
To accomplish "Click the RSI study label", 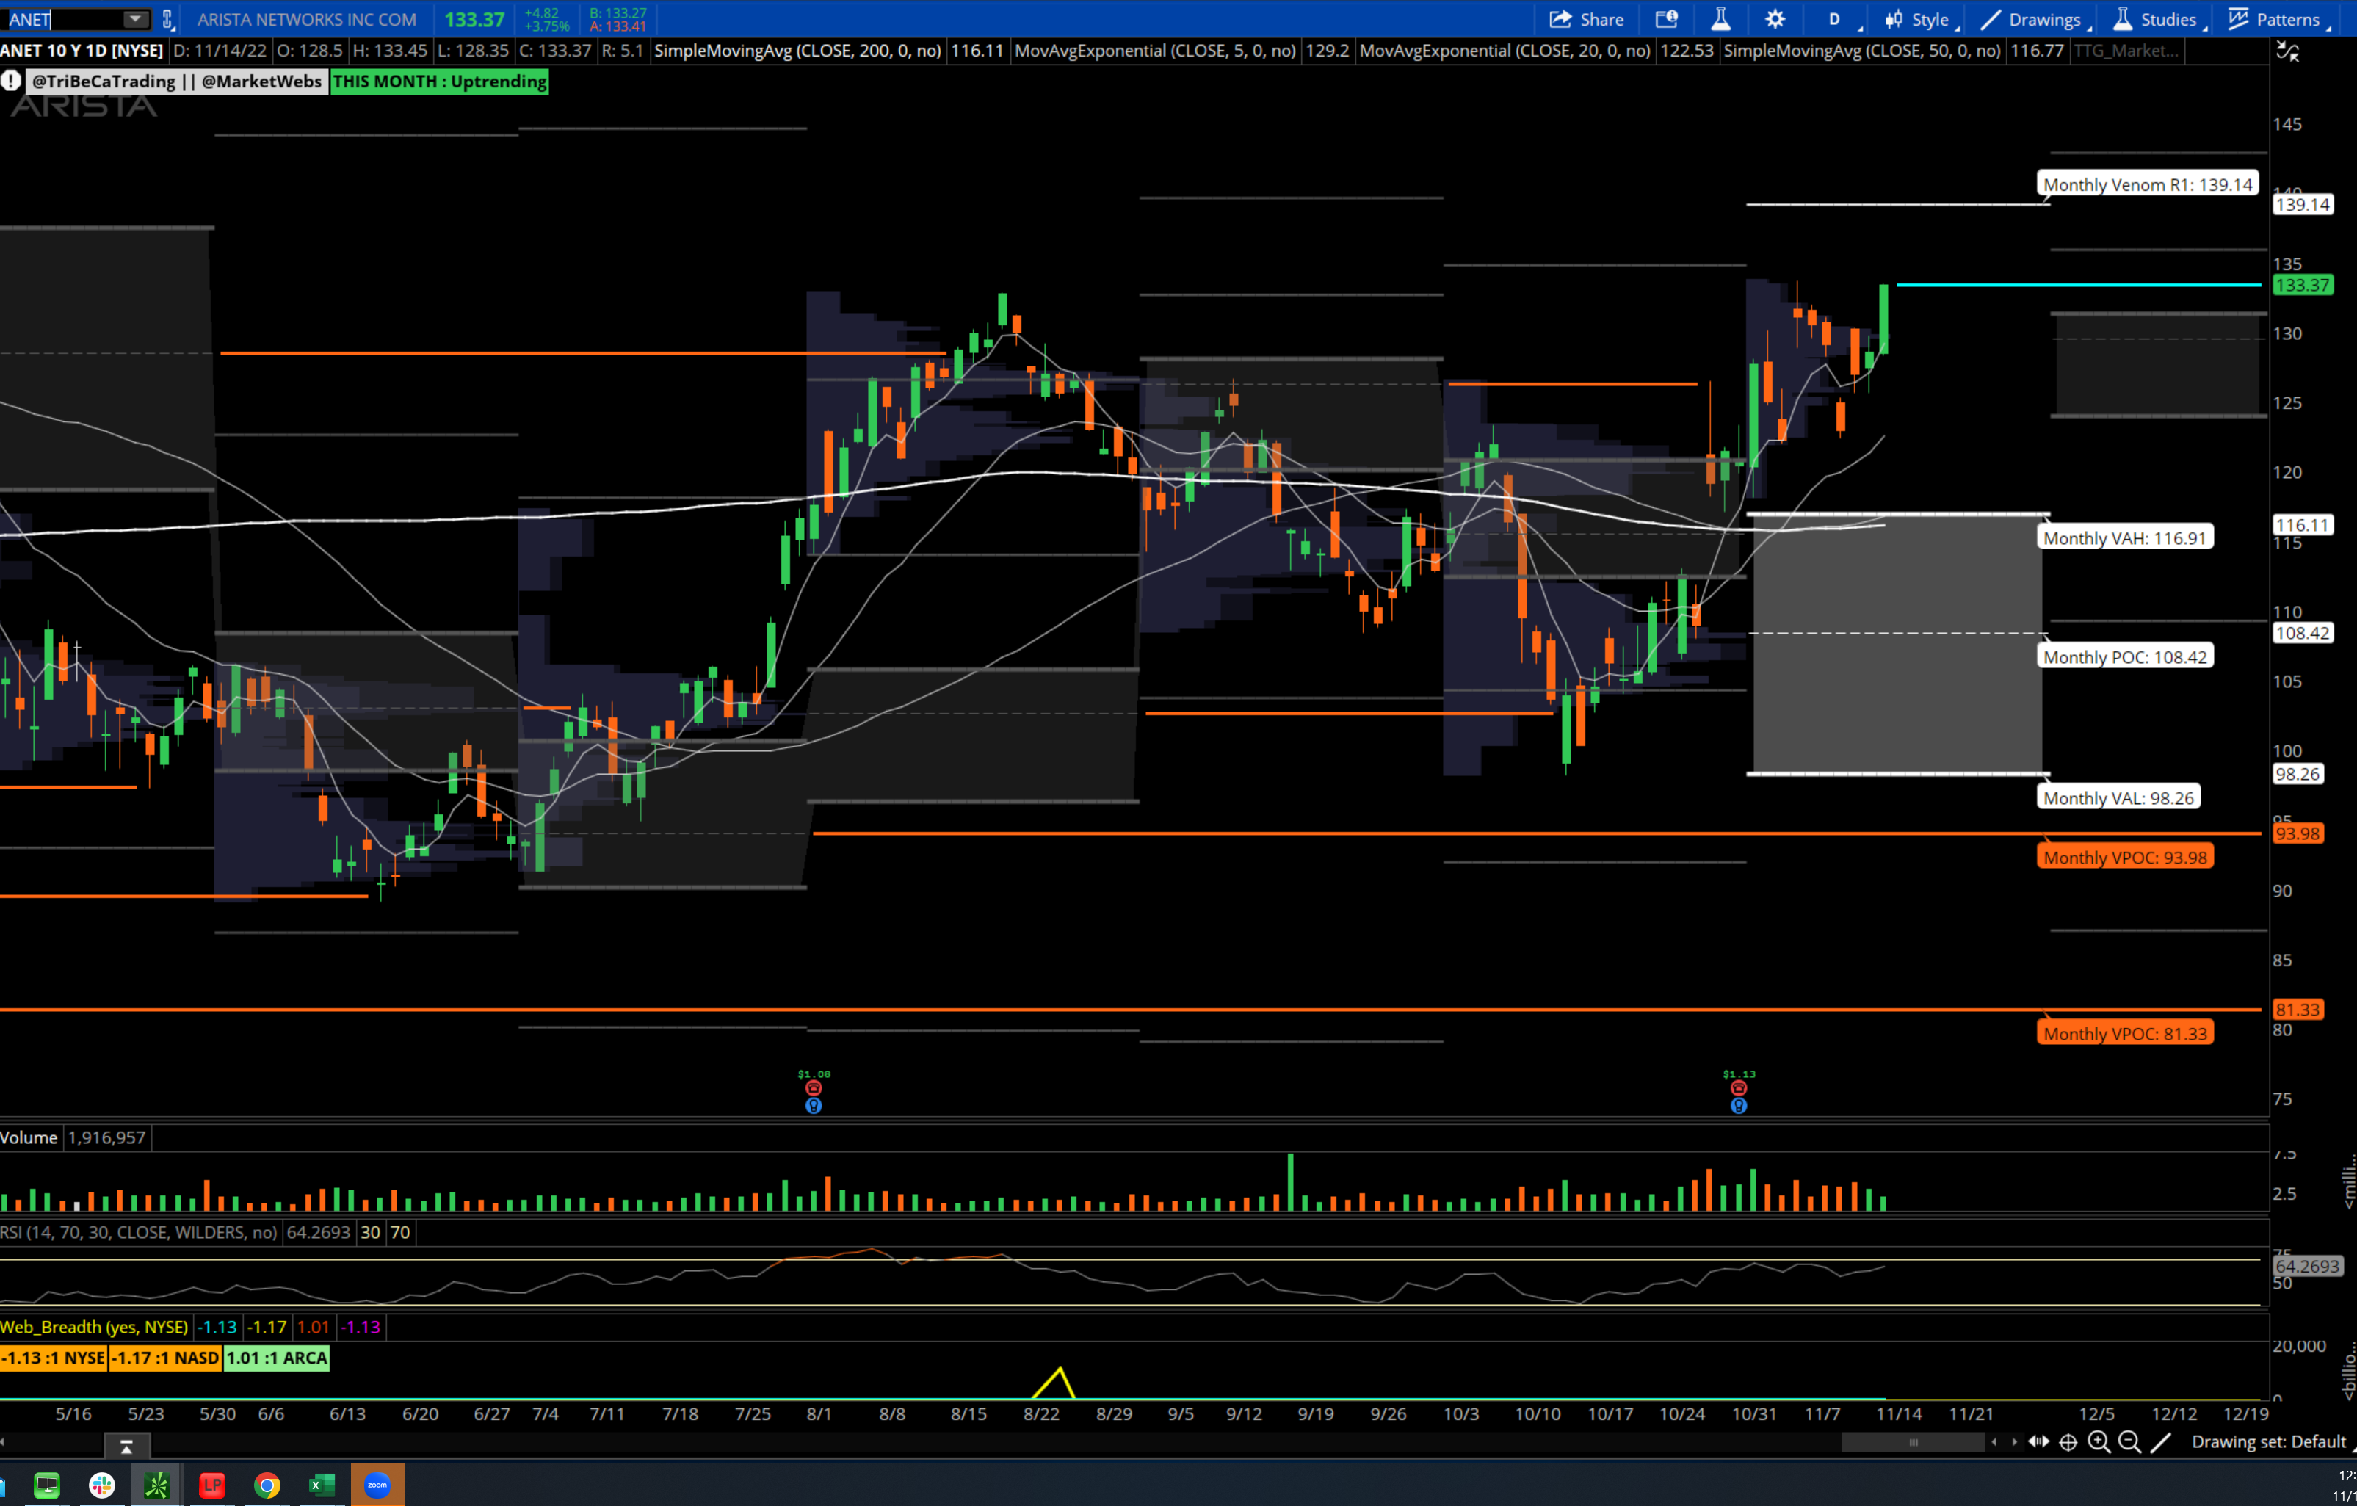I will coord(139,1232).
